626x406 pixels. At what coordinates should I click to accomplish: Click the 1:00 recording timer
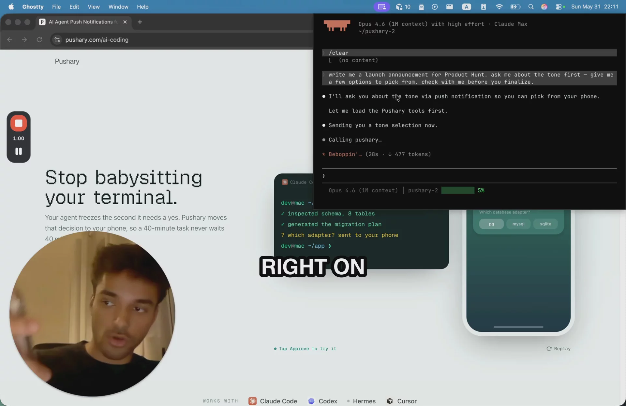pos(19,138)
